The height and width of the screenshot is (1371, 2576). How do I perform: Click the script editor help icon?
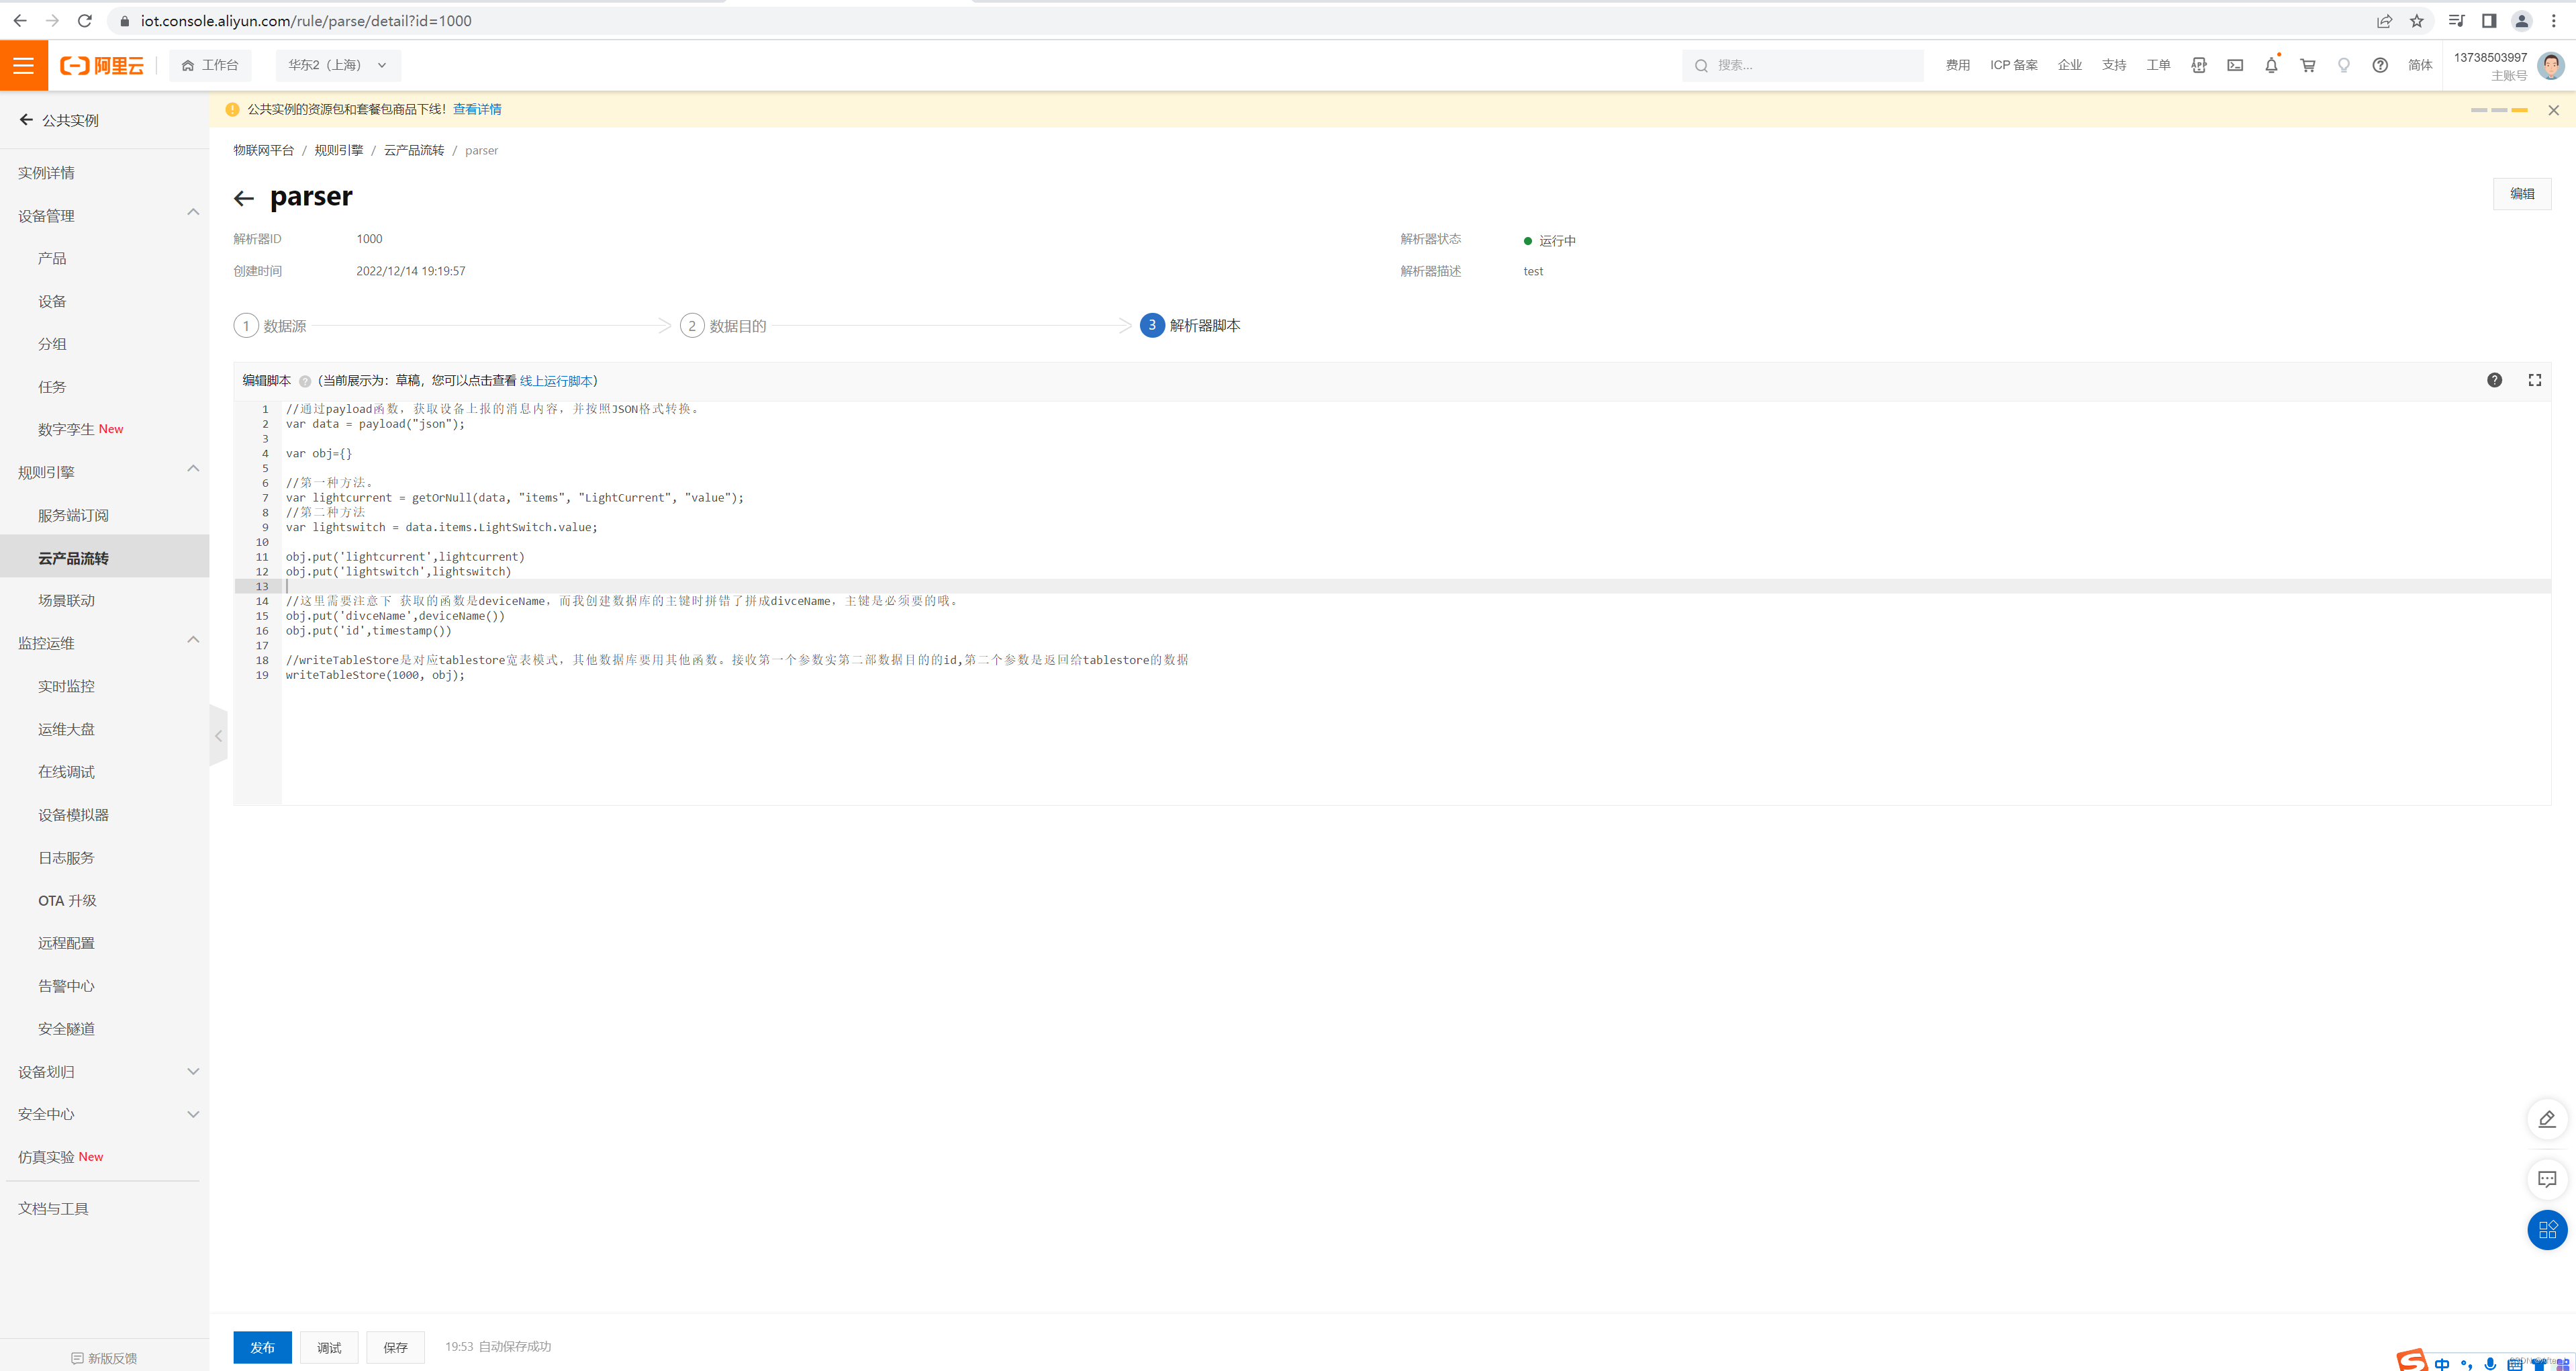click(2494, 380)
